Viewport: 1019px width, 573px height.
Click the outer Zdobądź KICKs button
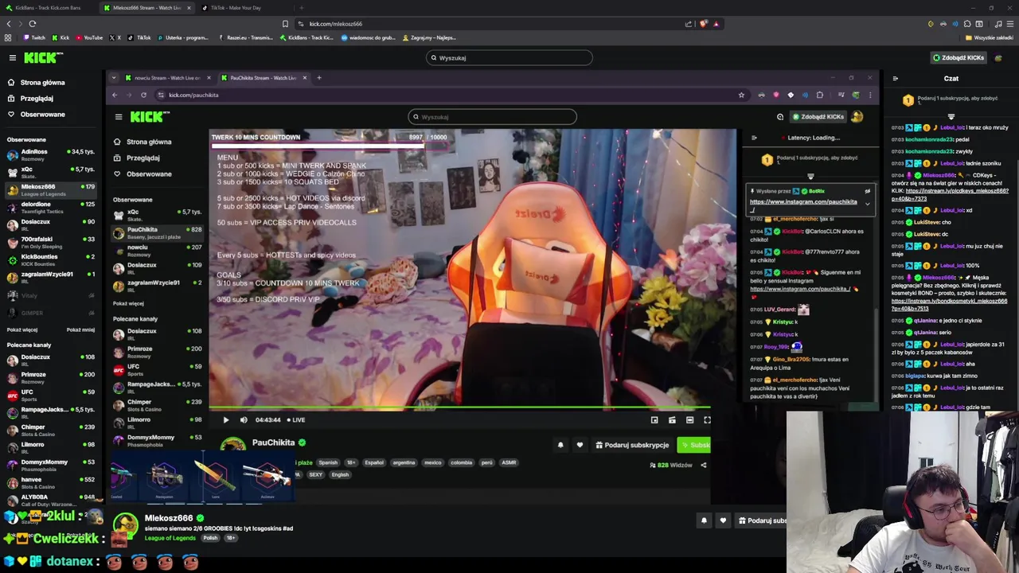tap(958, 57)
